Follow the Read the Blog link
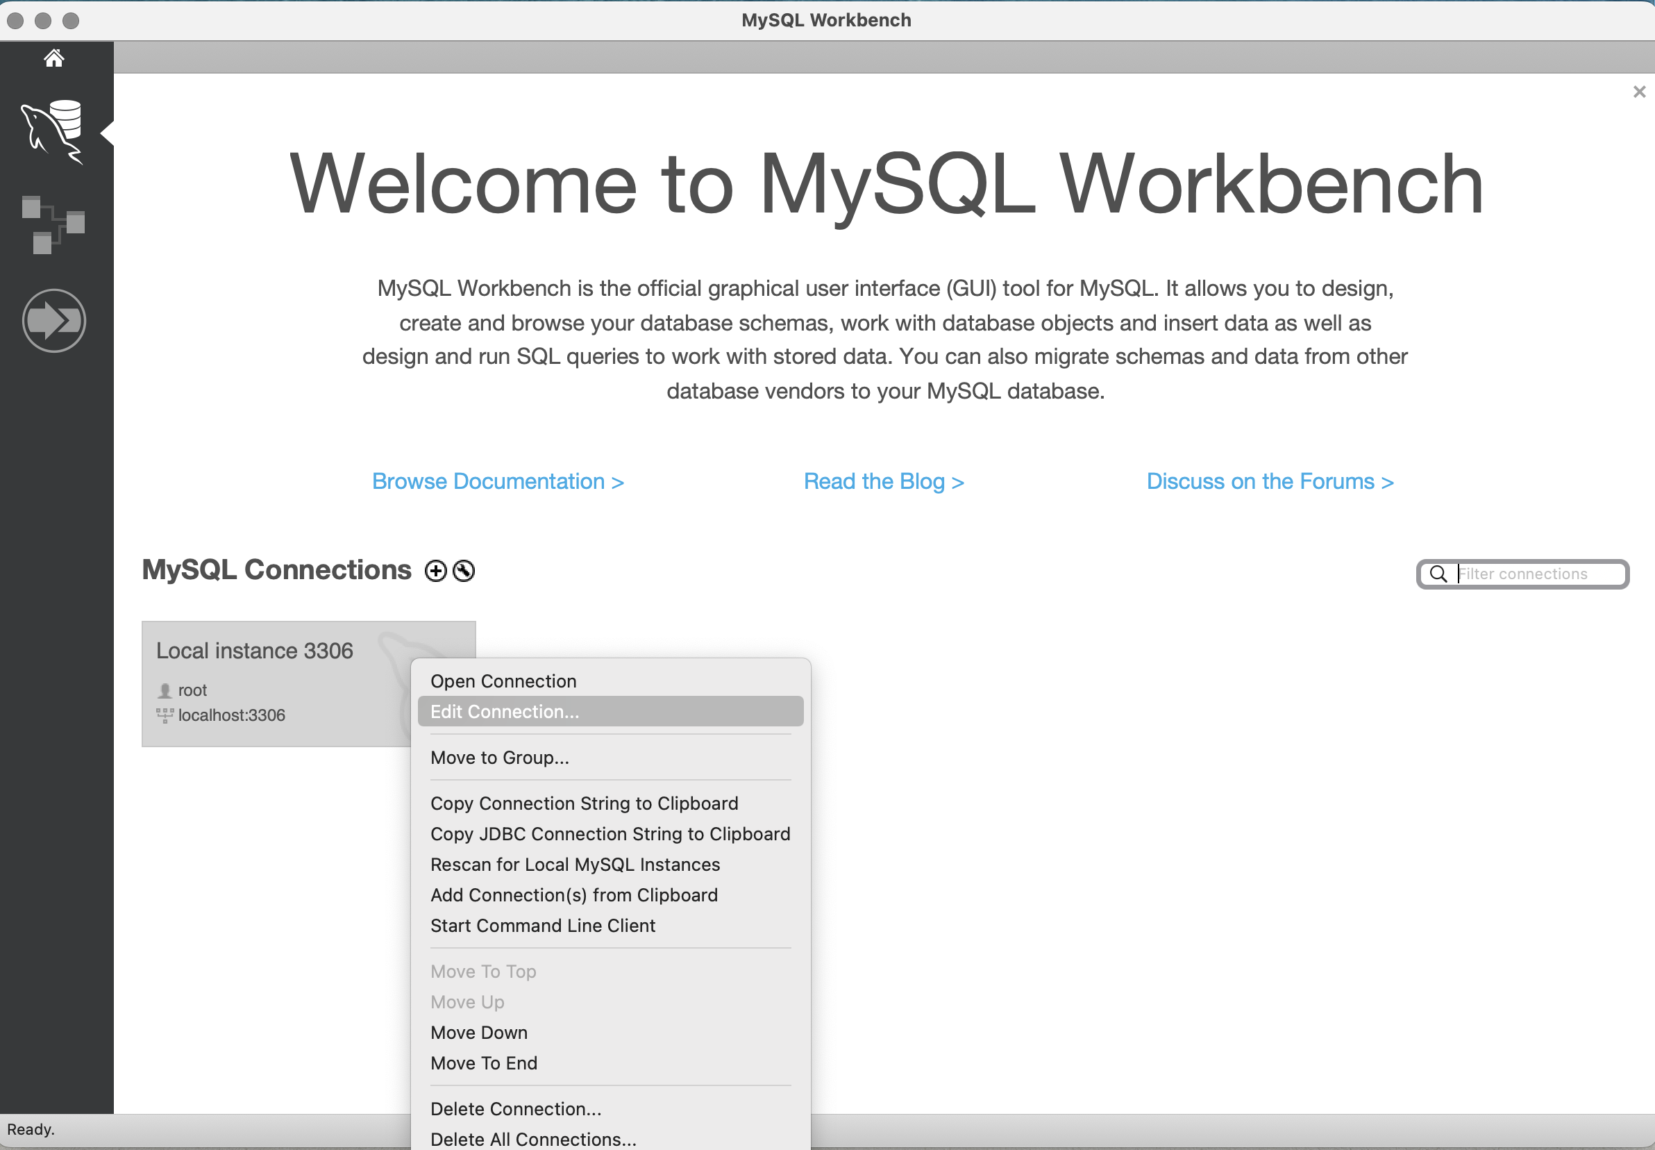1655x1150 pixels. point(883,481)
